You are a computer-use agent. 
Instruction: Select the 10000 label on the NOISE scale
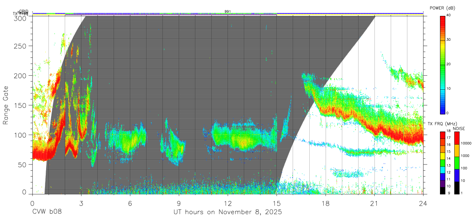[x=466, y=143]
